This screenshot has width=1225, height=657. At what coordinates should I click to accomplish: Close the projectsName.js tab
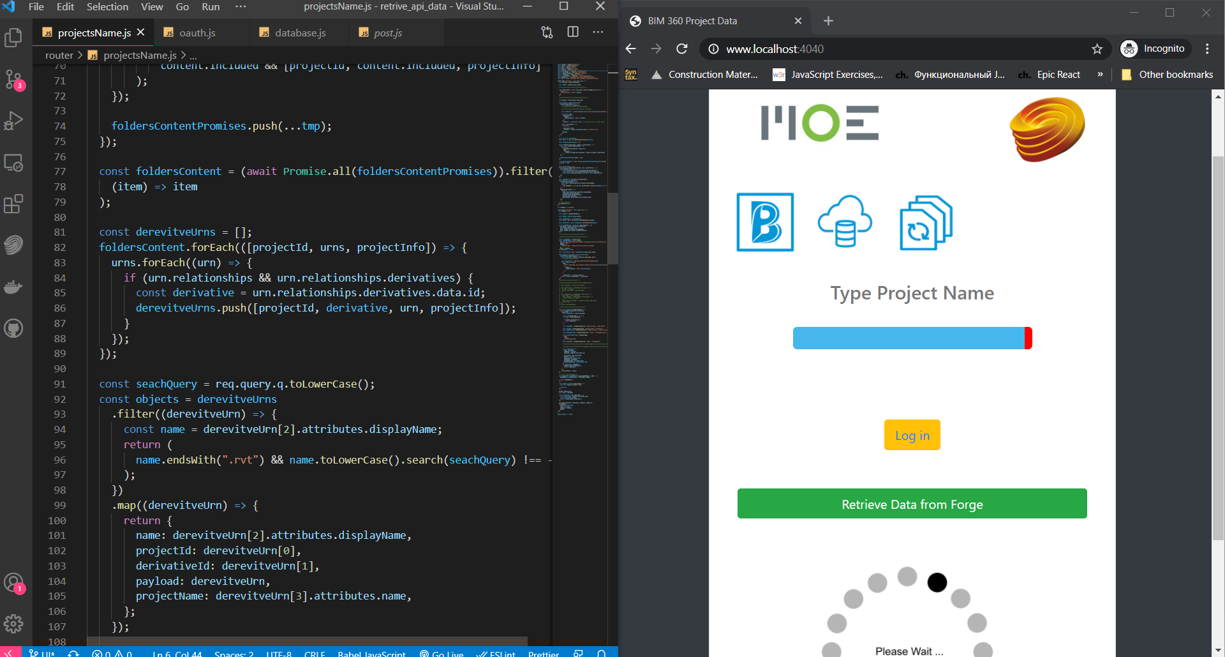(141, 33)
